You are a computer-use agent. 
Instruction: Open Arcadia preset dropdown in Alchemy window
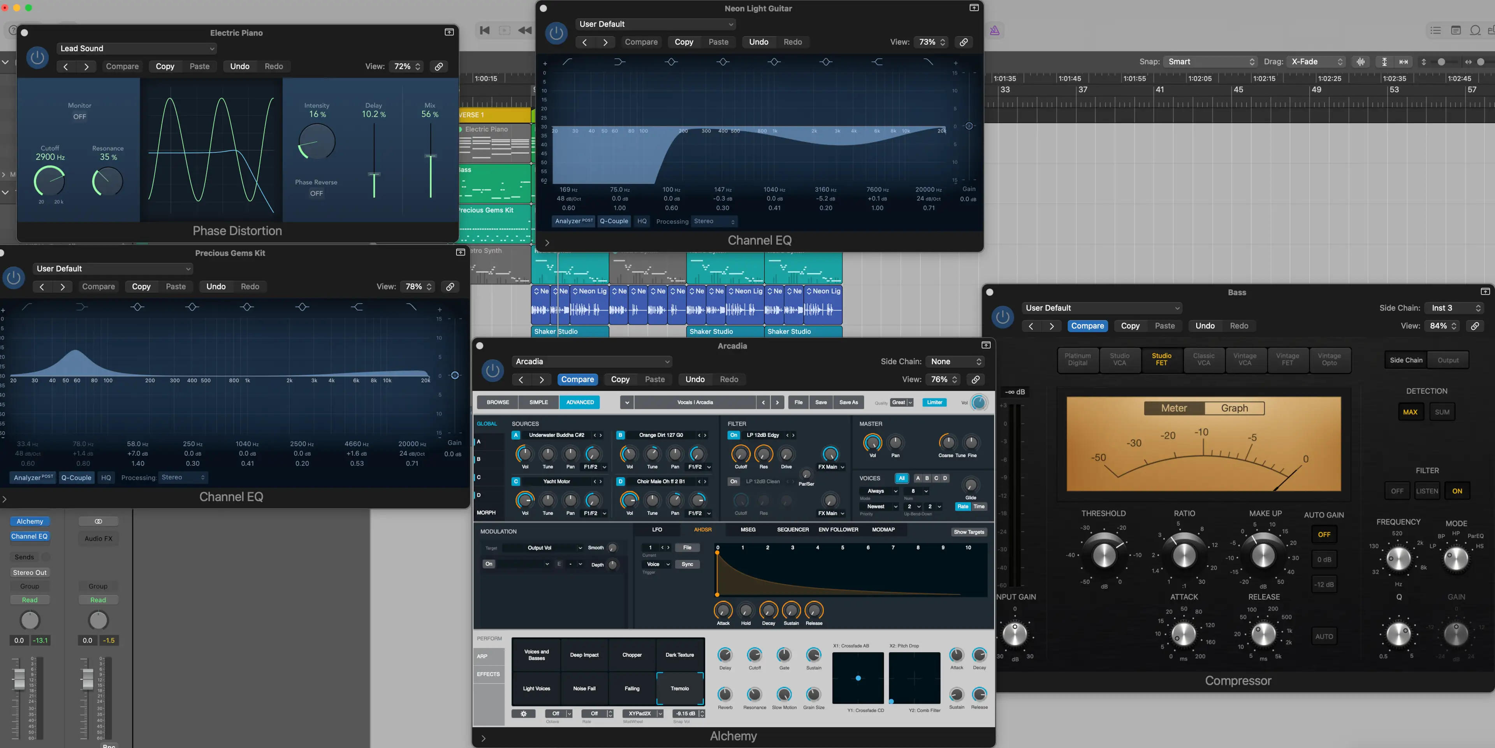(x=592, y=362)
